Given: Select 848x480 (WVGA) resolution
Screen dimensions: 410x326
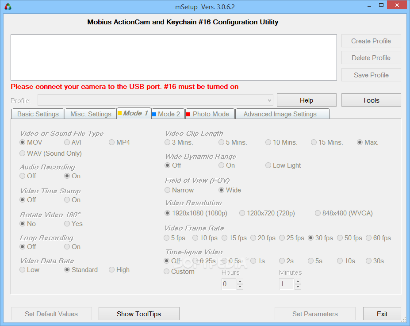Looking at the screenshot, I should 344,213.
